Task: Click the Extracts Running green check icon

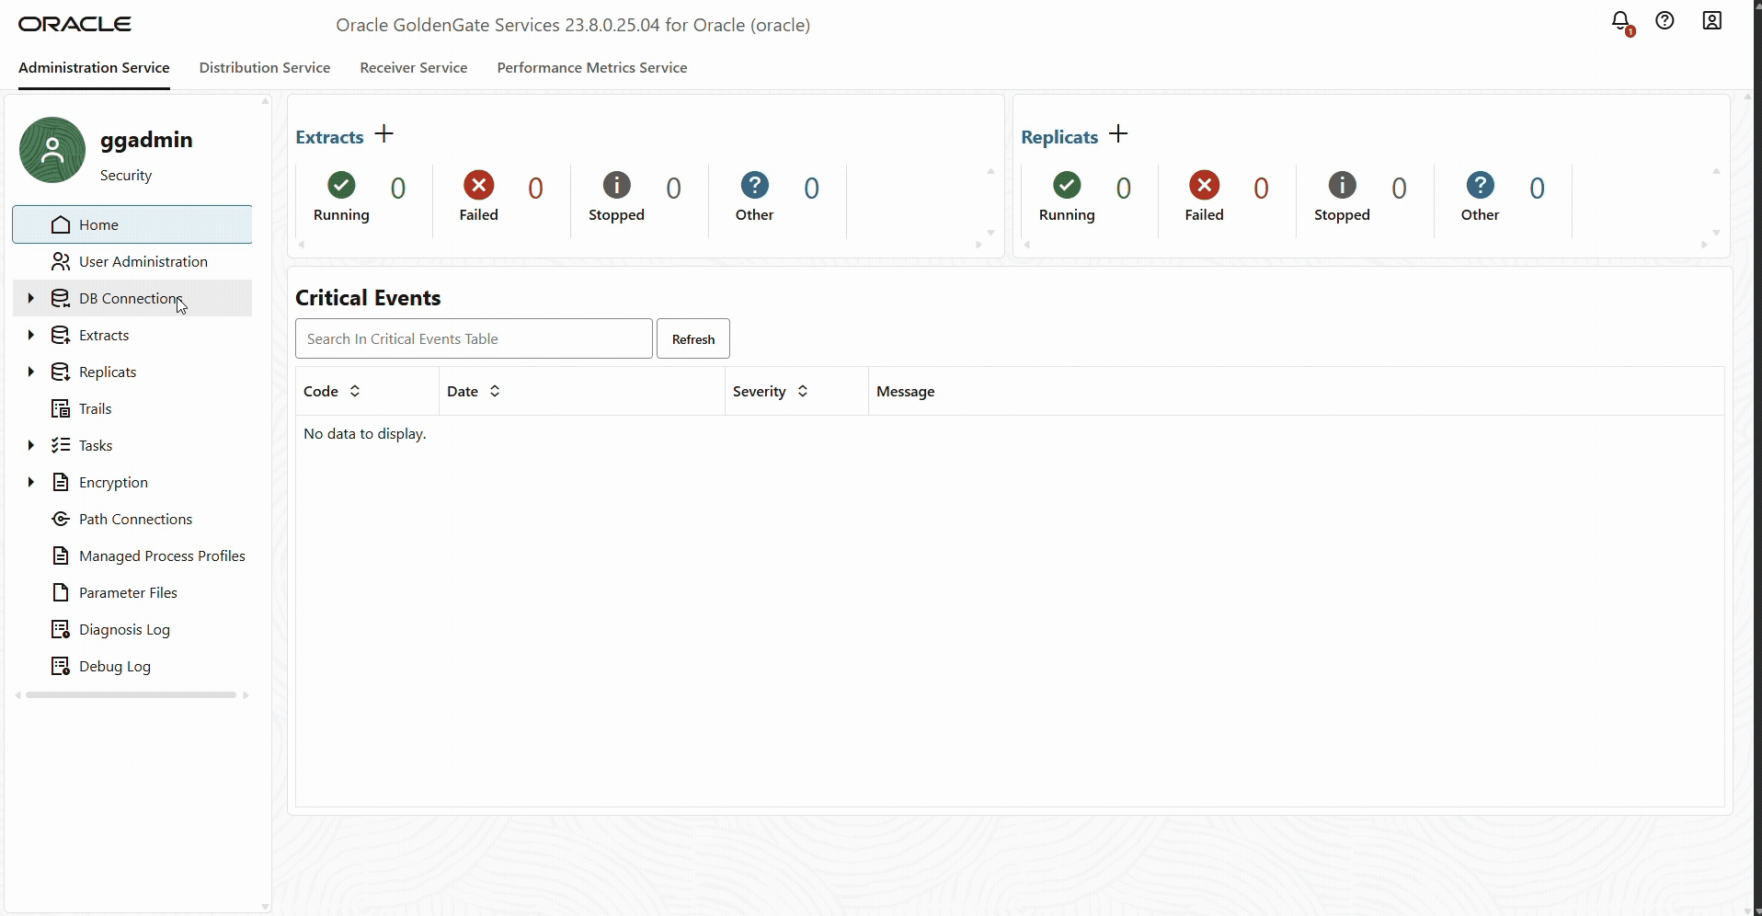Action: tap(341, 185)
